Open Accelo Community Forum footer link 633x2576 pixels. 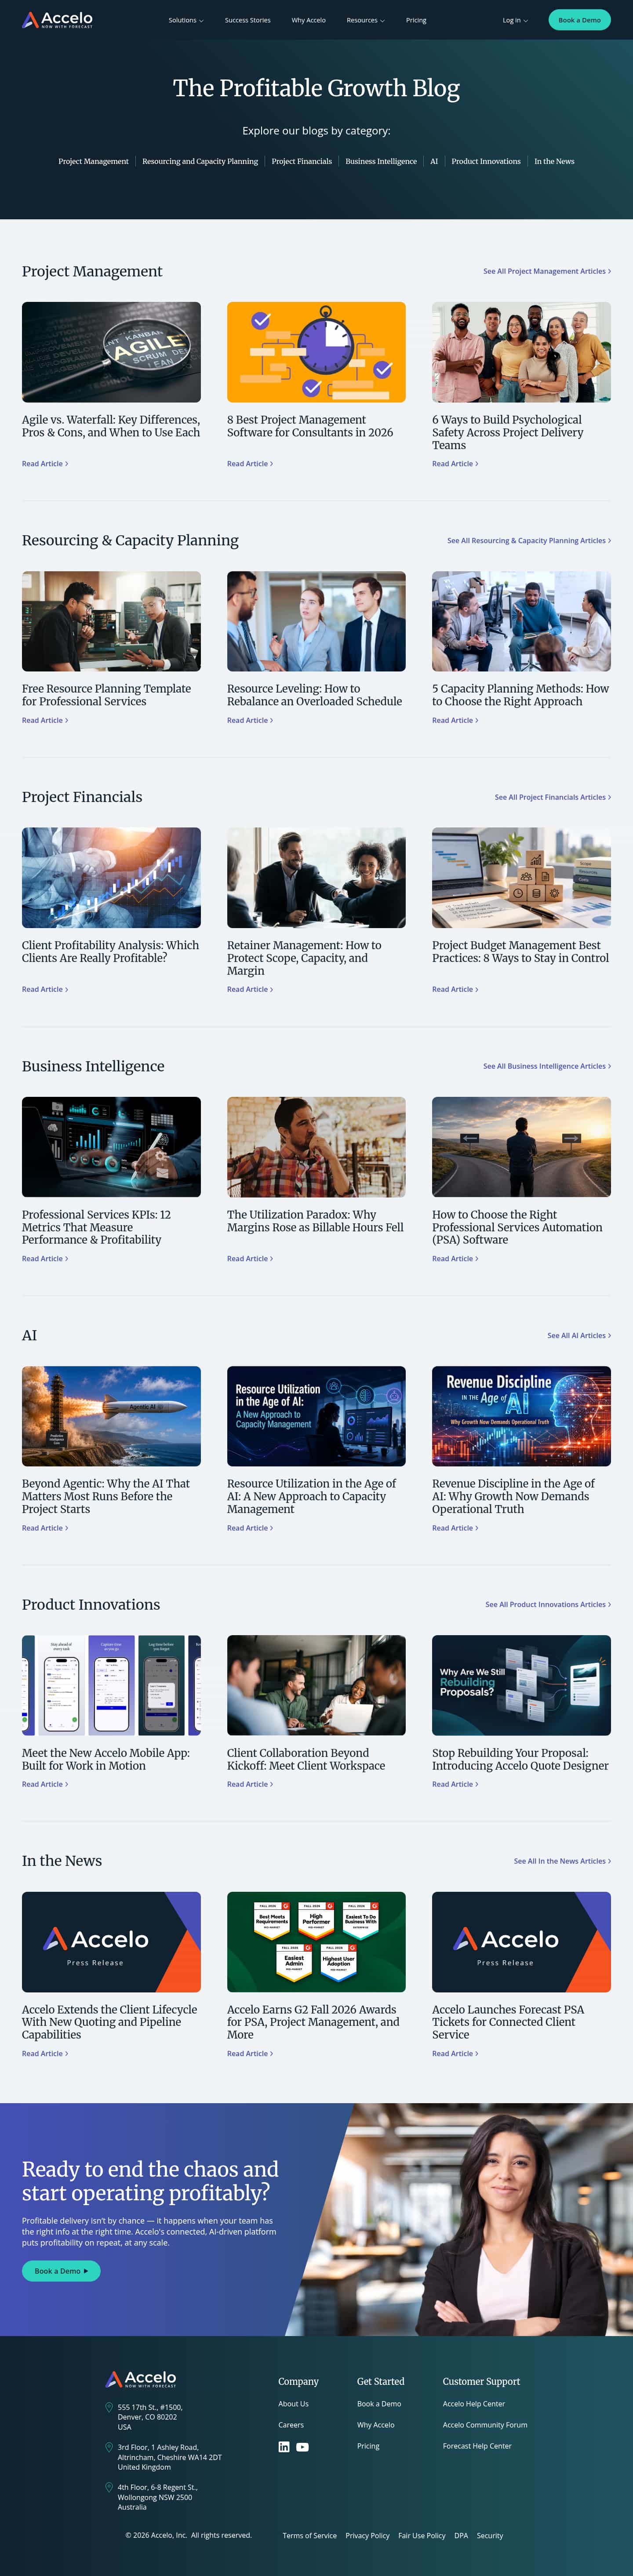[x=485, y=2424]
